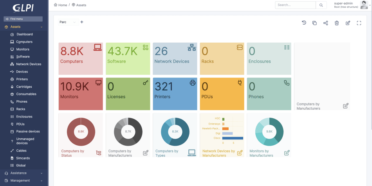Open Cartridges in sidebar menu
Screen dimensions: 372x186
[x=24, y=87]
